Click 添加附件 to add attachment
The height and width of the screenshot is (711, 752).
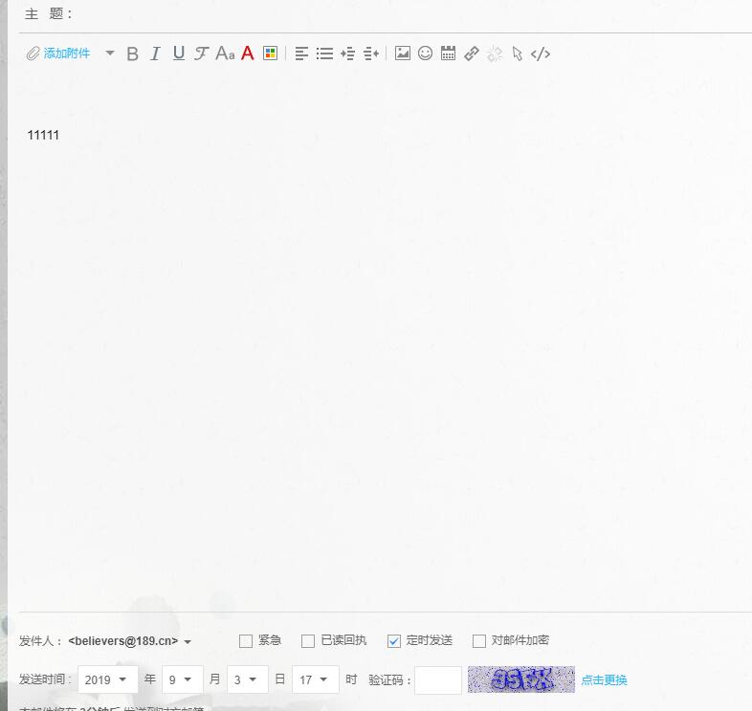pos(66,54)
